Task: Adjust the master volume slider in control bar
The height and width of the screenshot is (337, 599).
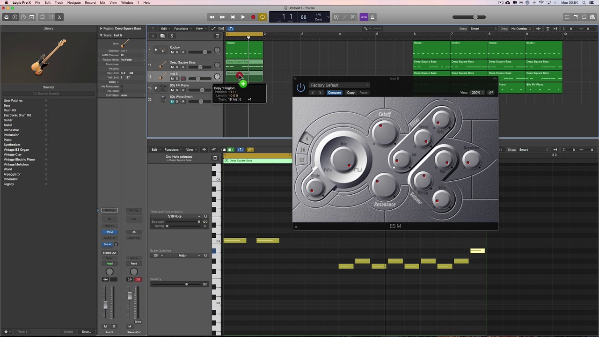Action: pos(469,17)
